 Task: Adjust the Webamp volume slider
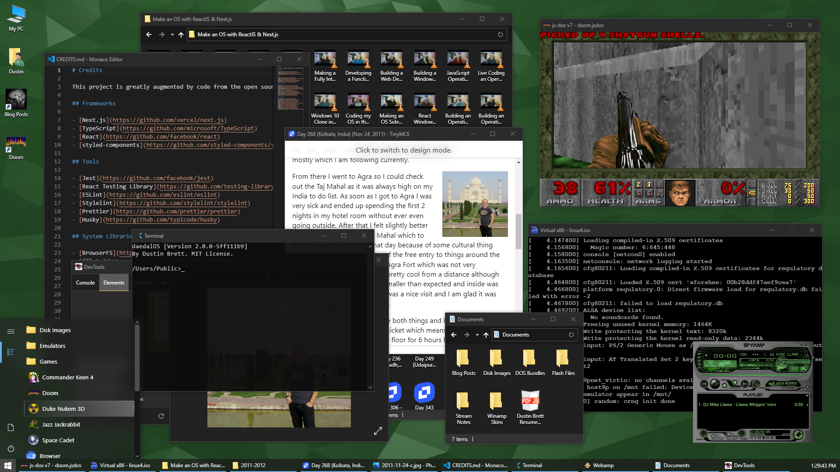pyautogui.click(x=750, y=368)
